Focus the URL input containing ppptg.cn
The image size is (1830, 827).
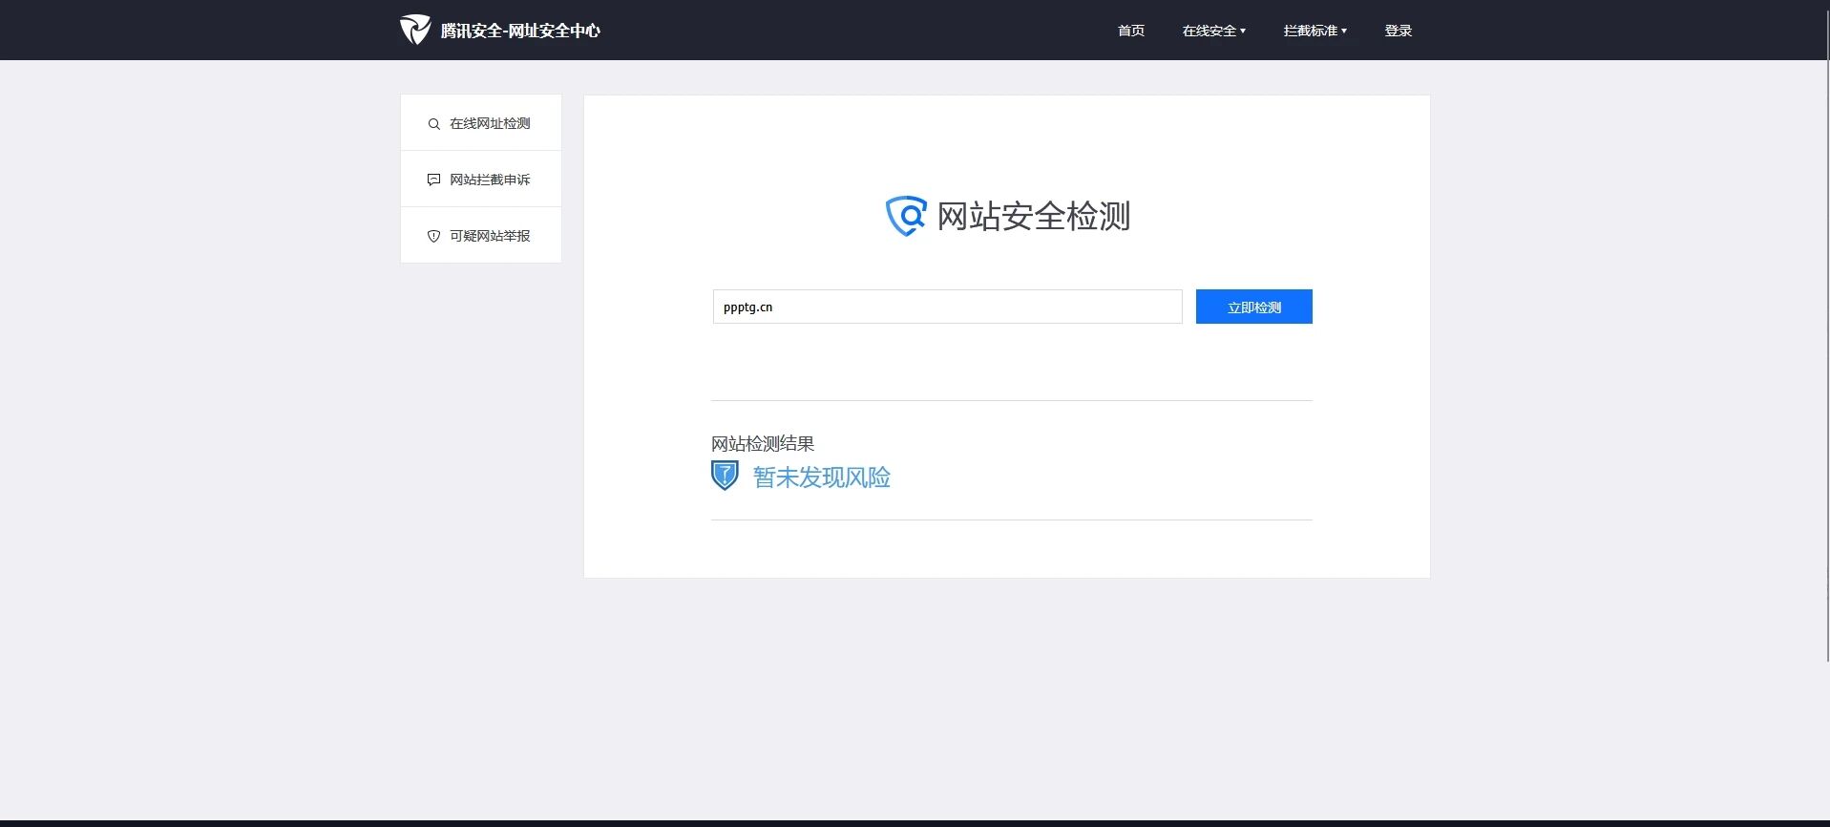[947, 307]
